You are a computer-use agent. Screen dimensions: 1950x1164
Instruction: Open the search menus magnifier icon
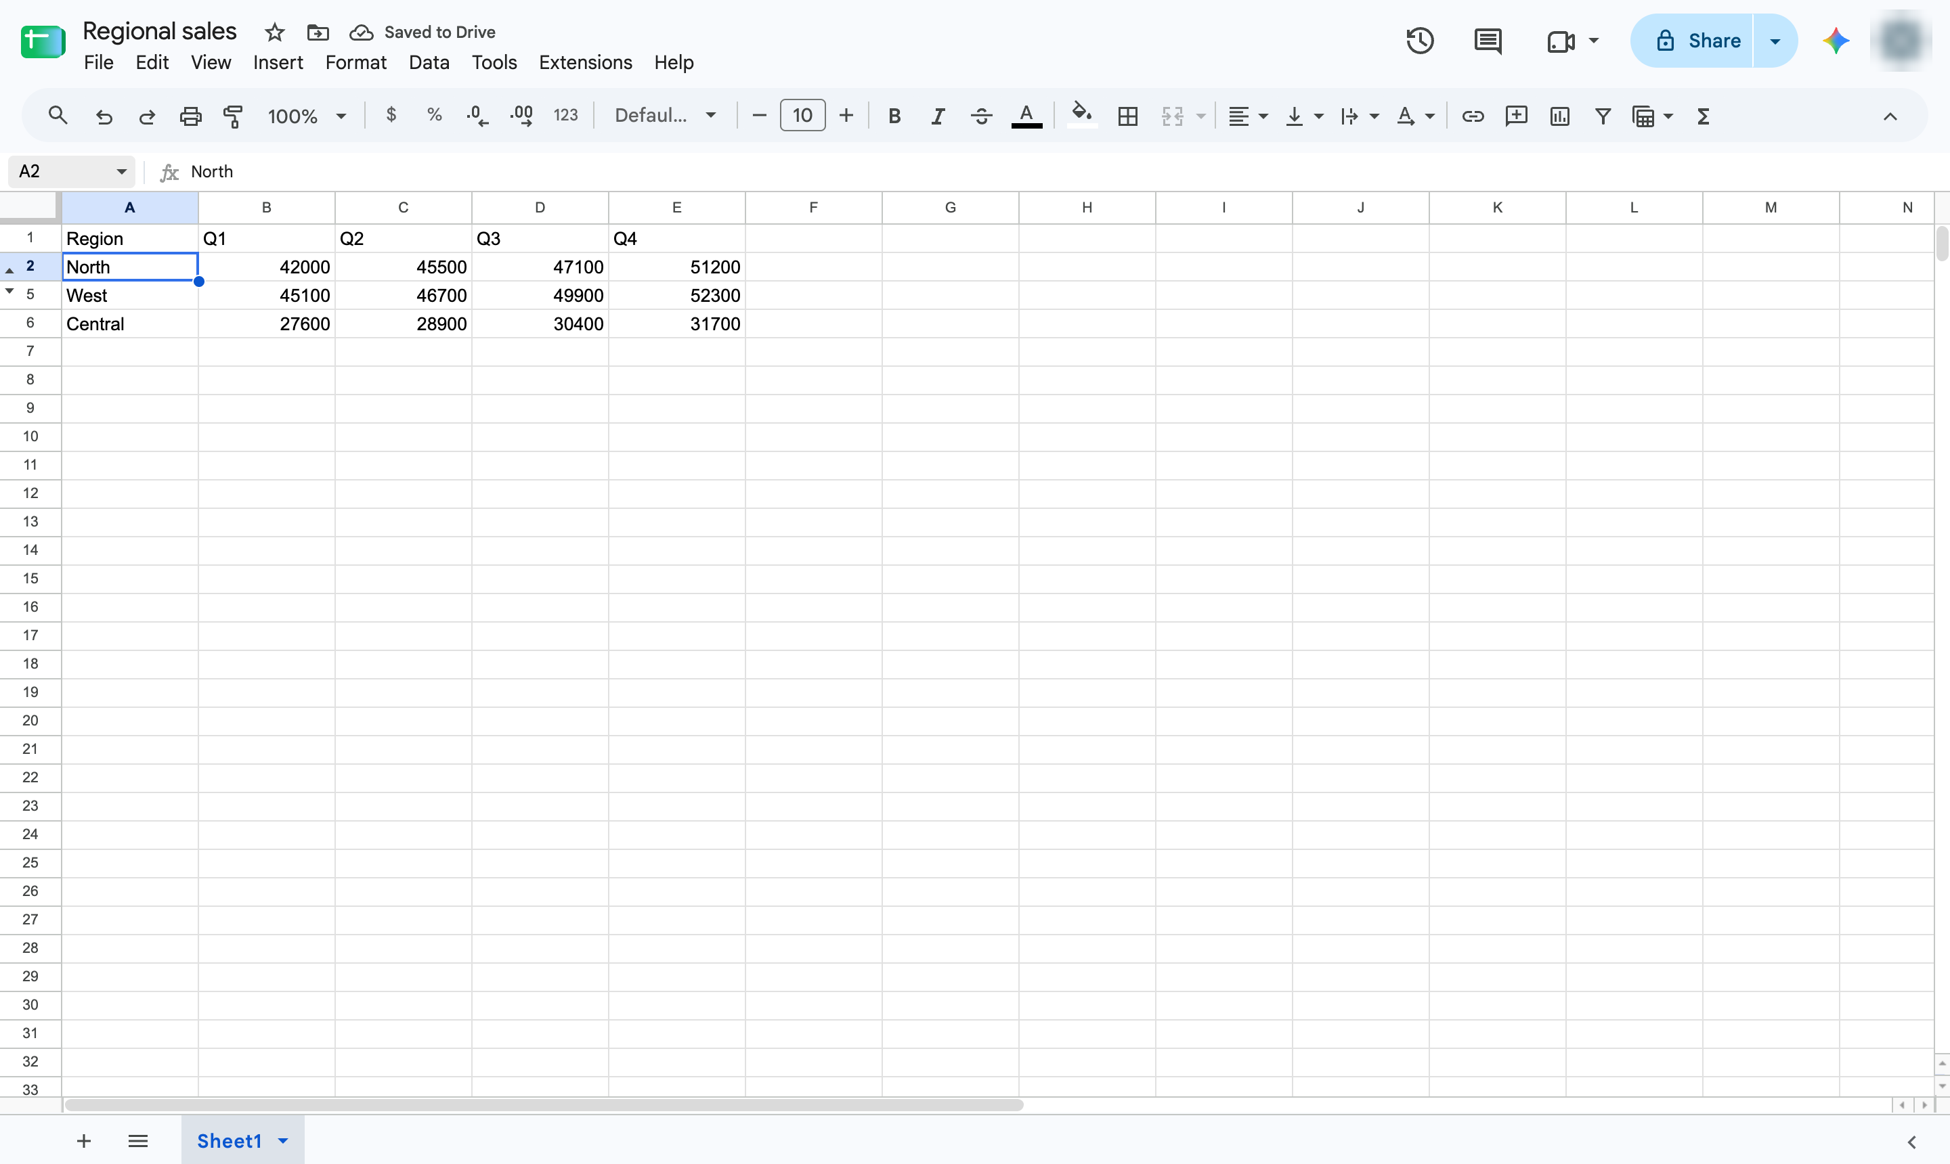58,116
